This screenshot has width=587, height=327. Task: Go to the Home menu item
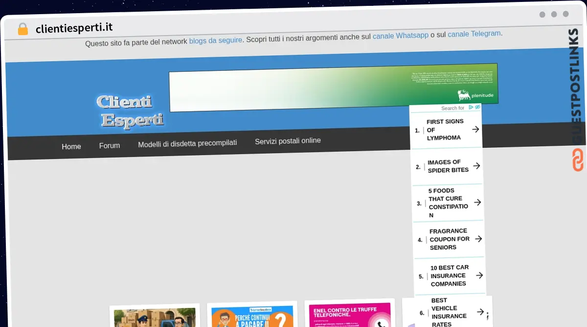pos(71,146)
